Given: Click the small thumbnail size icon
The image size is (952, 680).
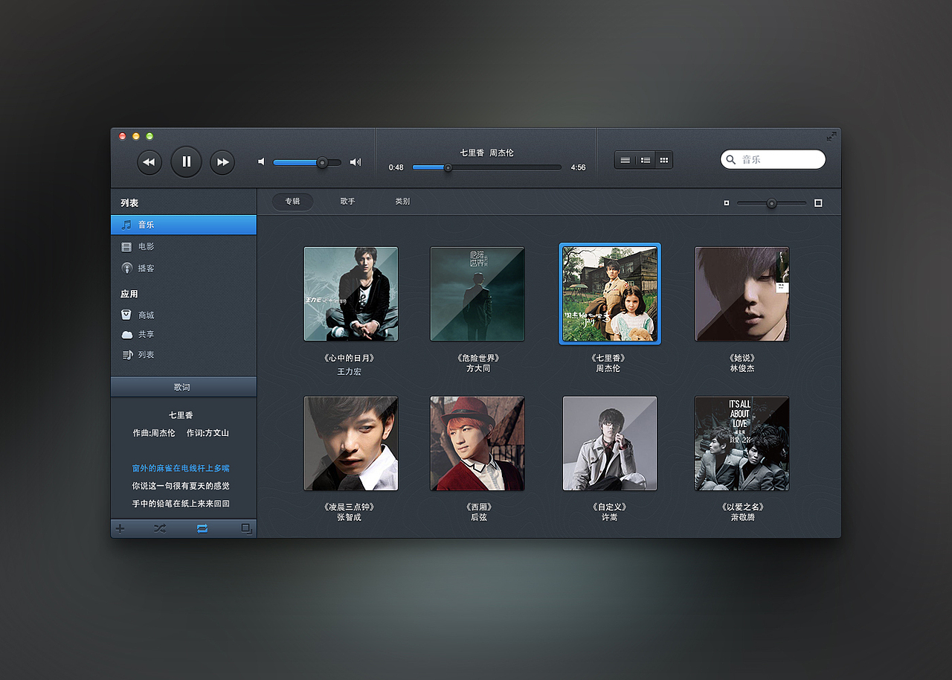Looking at the screenshot, I should [x=727, y=202].
